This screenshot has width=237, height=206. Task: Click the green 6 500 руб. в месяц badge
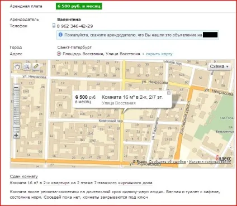click(x=79, y=6)
